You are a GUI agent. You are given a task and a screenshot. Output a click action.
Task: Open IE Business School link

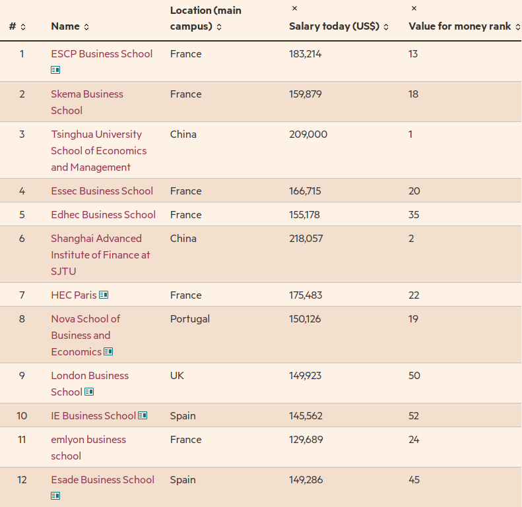(93, 416)
